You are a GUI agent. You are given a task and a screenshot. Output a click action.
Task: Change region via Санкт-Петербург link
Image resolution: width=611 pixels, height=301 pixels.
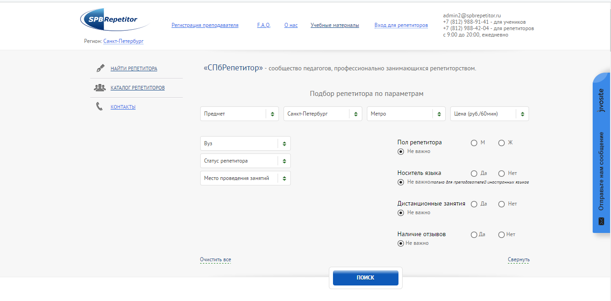point(123,41)
